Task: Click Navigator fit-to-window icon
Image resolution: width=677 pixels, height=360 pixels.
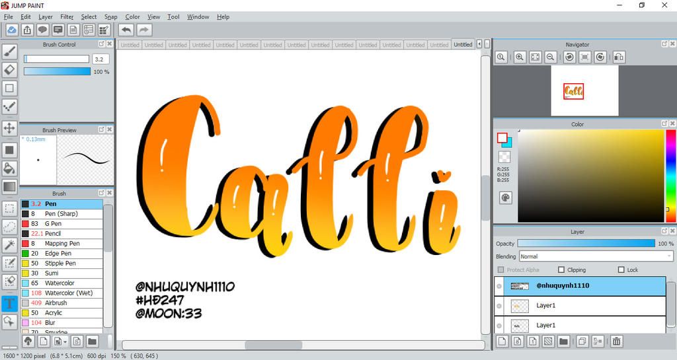Action: [x=535, y=57]
